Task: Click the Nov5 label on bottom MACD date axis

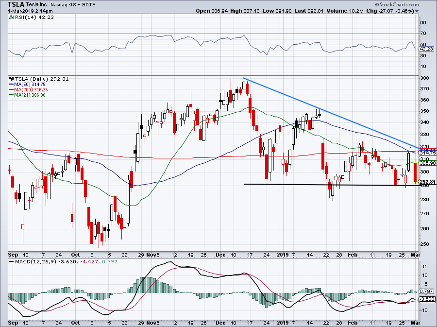Action: click(x=153, y=323)
